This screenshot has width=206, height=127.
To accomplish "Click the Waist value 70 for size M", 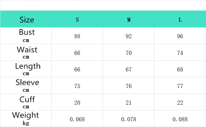I will [129, 53].
